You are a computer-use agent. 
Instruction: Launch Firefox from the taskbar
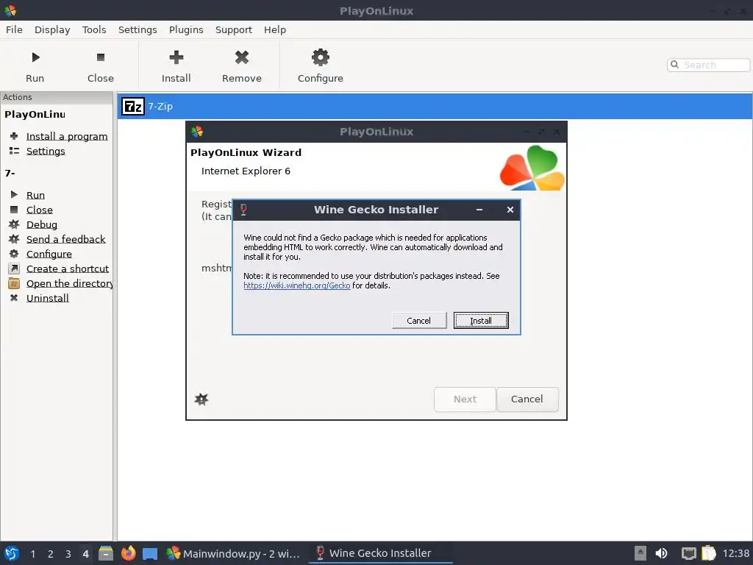[128, 553]
